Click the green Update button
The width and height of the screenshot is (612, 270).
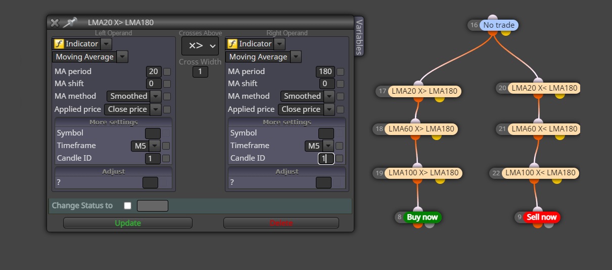coord(128,223)
